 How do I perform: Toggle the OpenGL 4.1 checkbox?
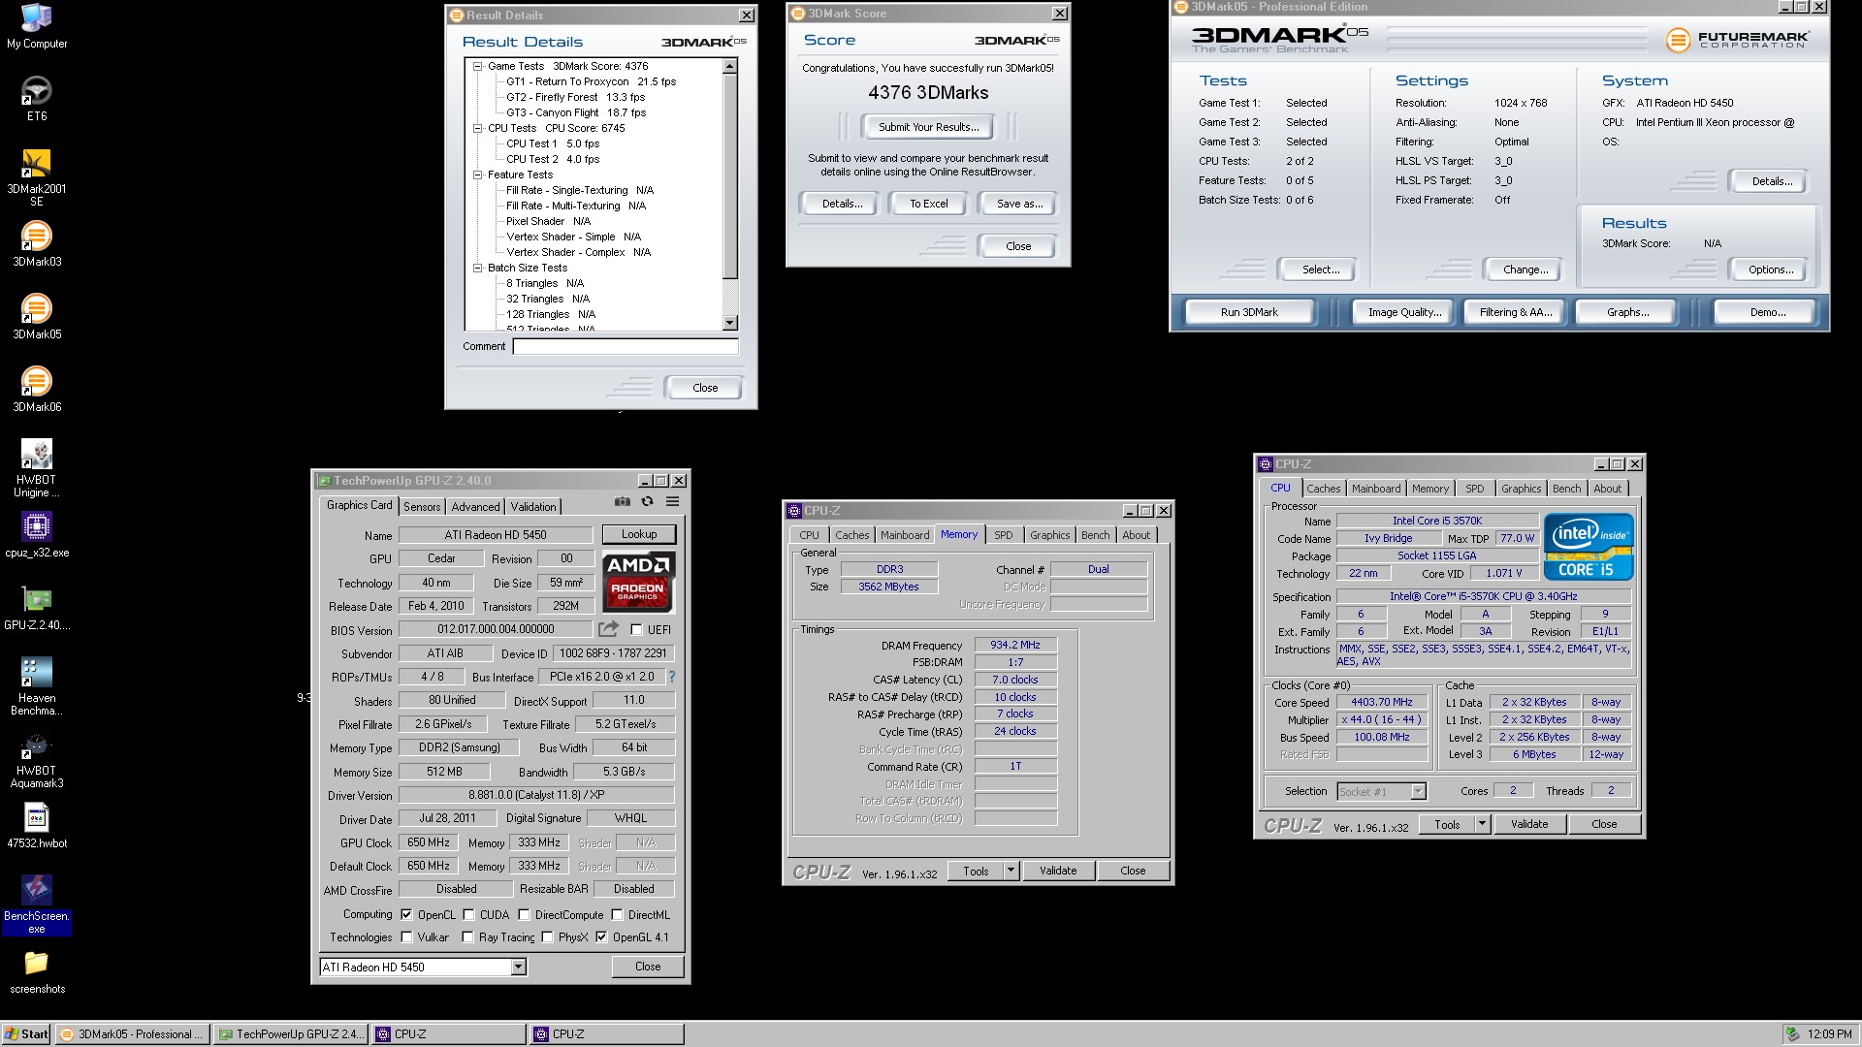coord(601,937)
